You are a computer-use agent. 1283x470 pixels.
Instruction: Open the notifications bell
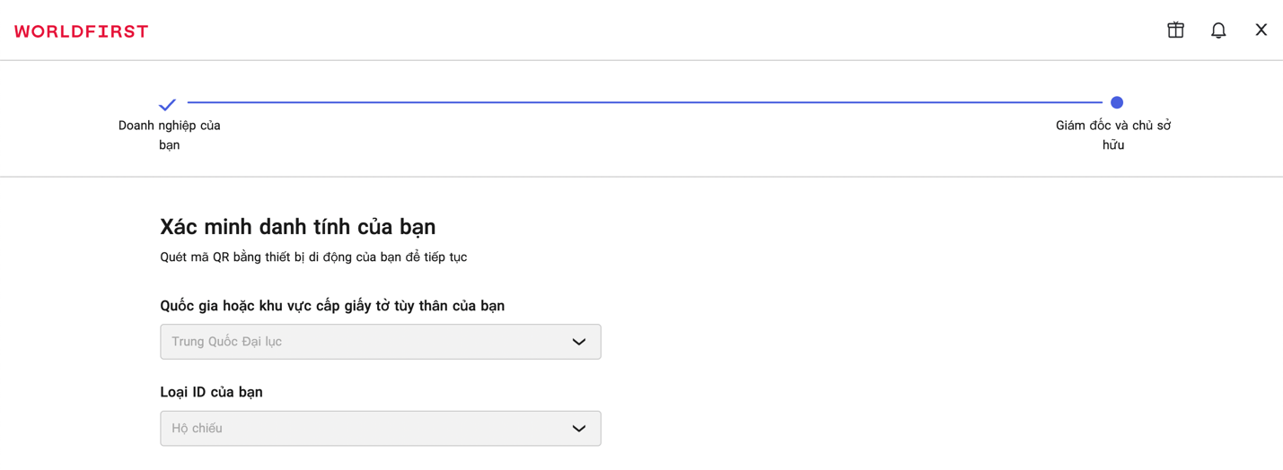tap(1218, 30)
